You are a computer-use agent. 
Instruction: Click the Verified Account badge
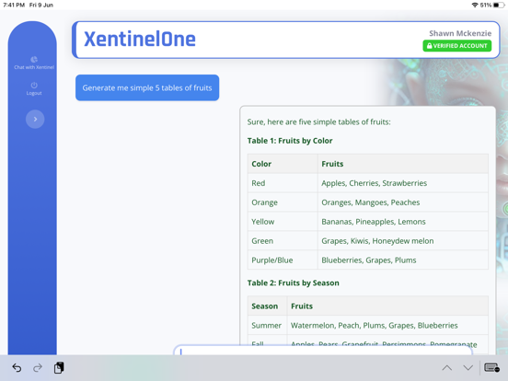[x=456, y=46]
